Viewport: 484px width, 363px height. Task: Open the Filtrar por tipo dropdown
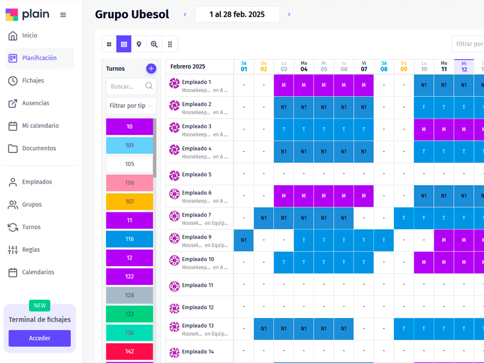(x=131, y=105)
